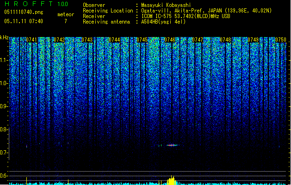Select observer name Masayuki Kobayashi
The height and width of the screenshot is (185, 291).
(x=166, y=5)
